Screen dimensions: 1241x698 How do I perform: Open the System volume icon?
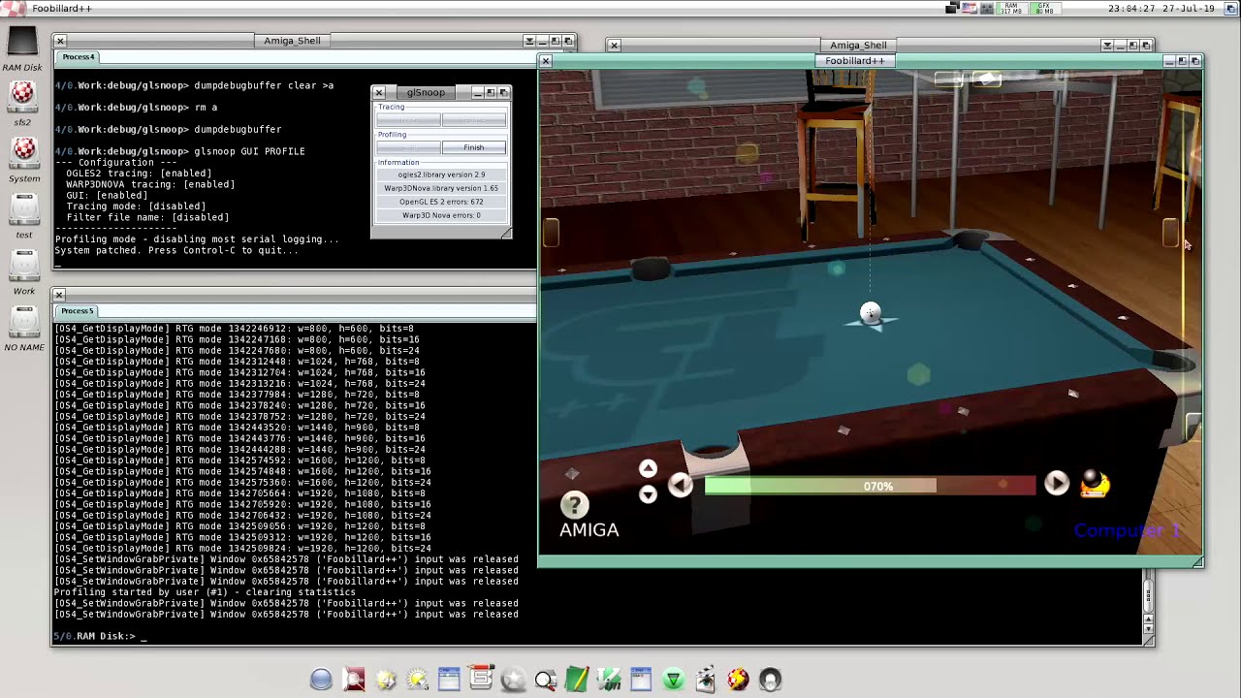click(23, 153)
